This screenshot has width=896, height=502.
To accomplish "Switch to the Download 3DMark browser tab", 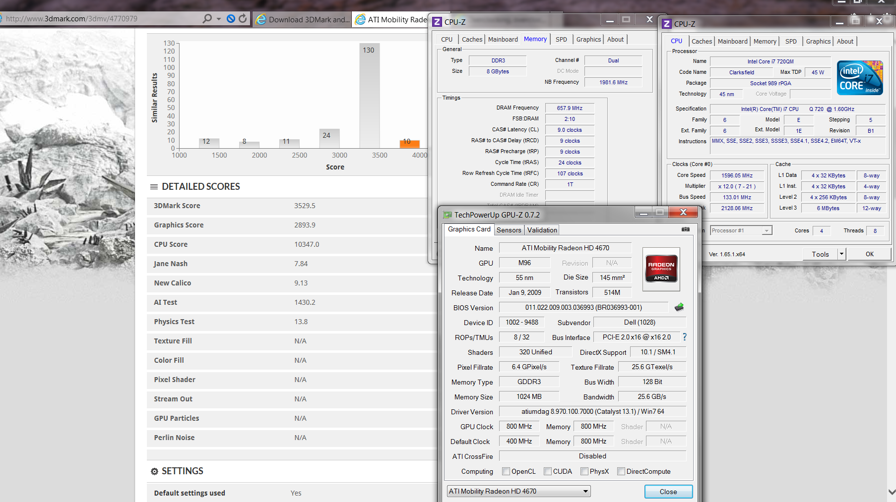I will coord(303,19).
